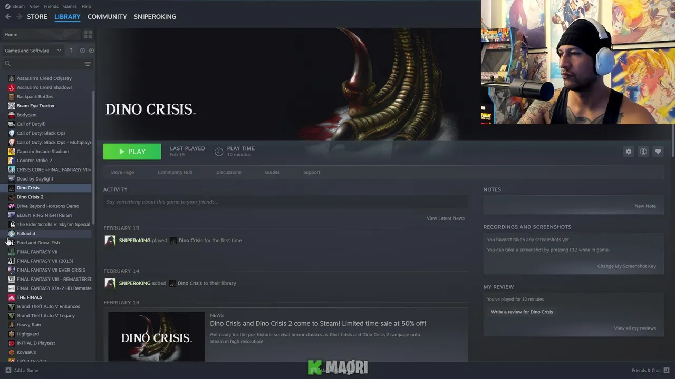The image size is (675, 379).
Task: Click Capcom Arcade Stadium game icon
Action: pos(12,152)
